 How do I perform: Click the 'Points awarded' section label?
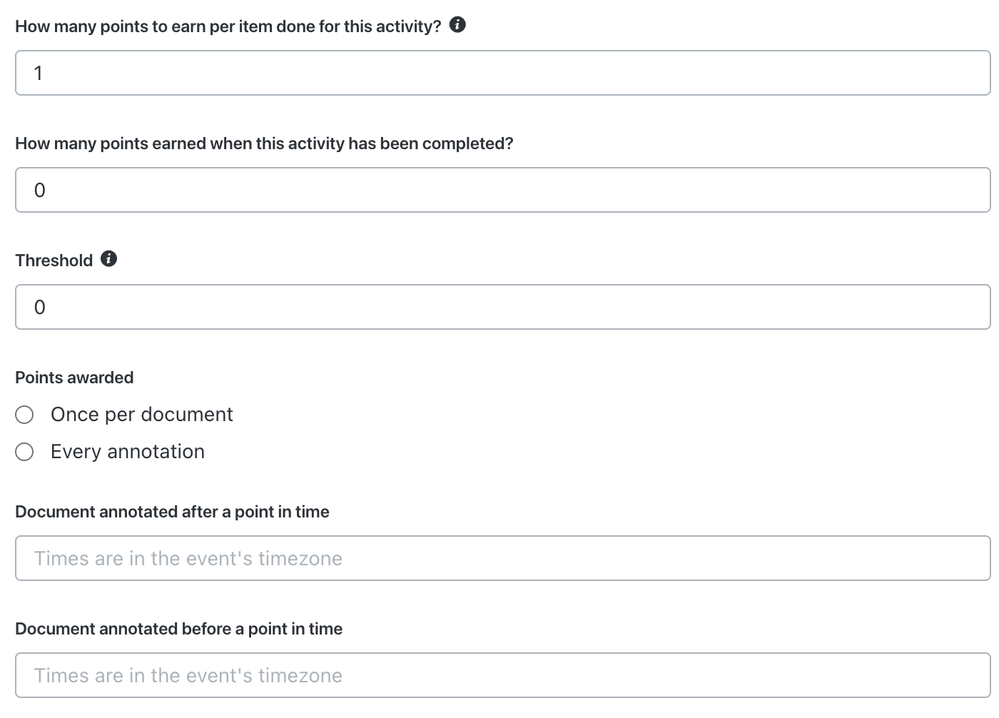pos(74,378)
